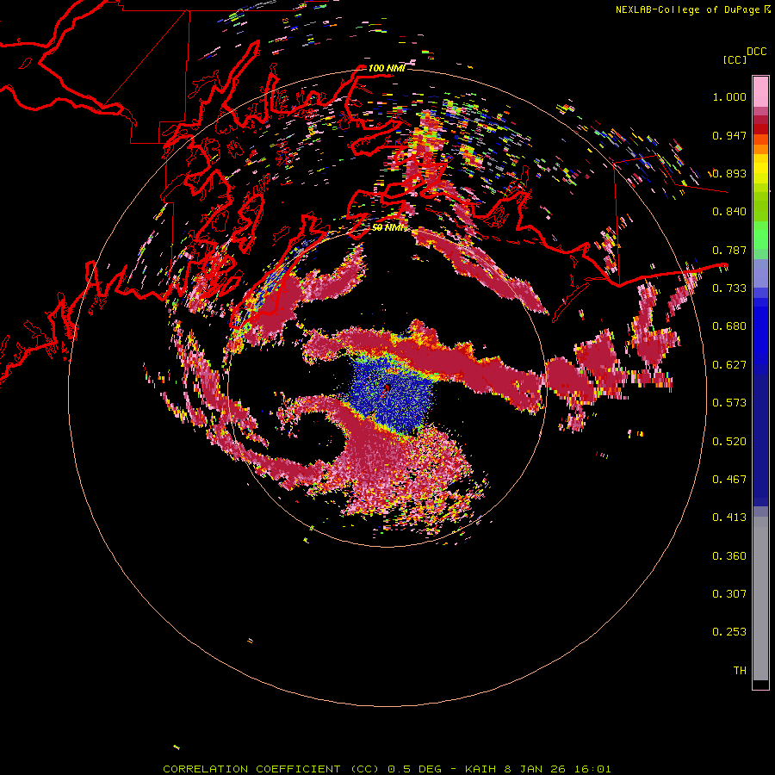Click the NEXLAB-College of DuPage label

point(687,9)
